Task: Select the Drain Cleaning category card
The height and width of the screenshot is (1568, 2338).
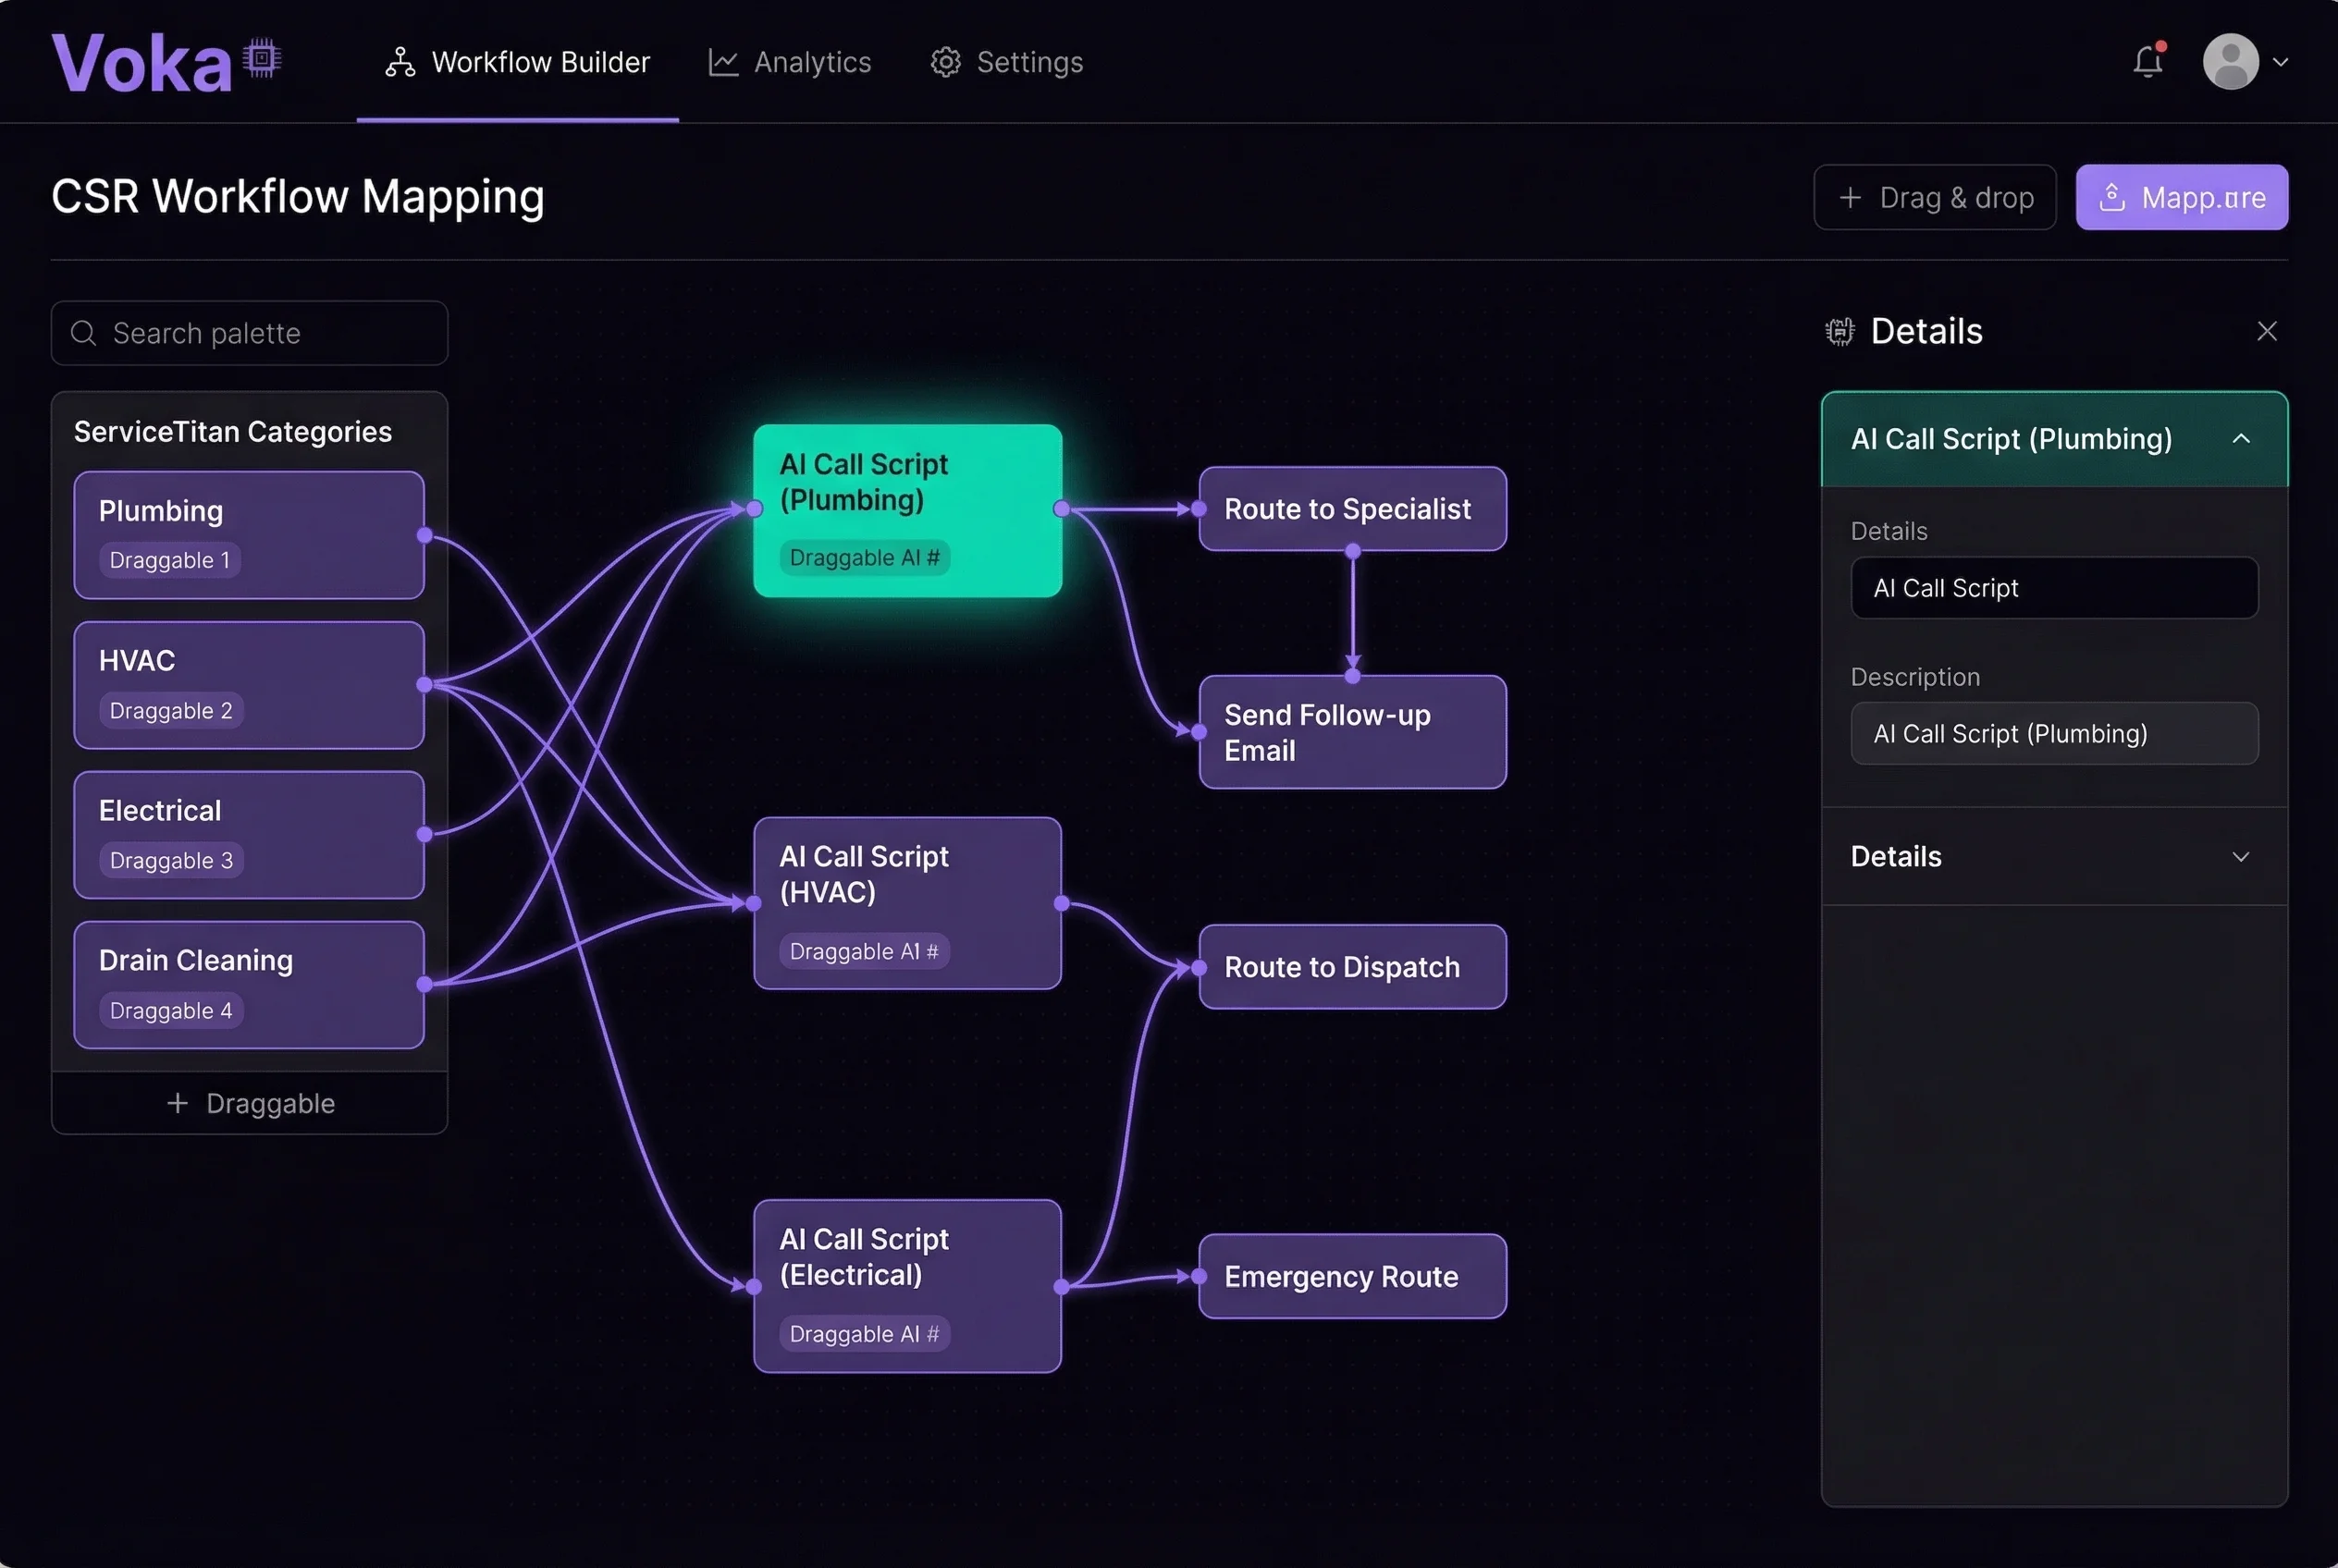Action: (x=248, y=984)
